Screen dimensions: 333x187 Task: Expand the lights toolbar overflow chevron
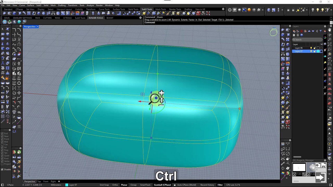tap(331, 10)
